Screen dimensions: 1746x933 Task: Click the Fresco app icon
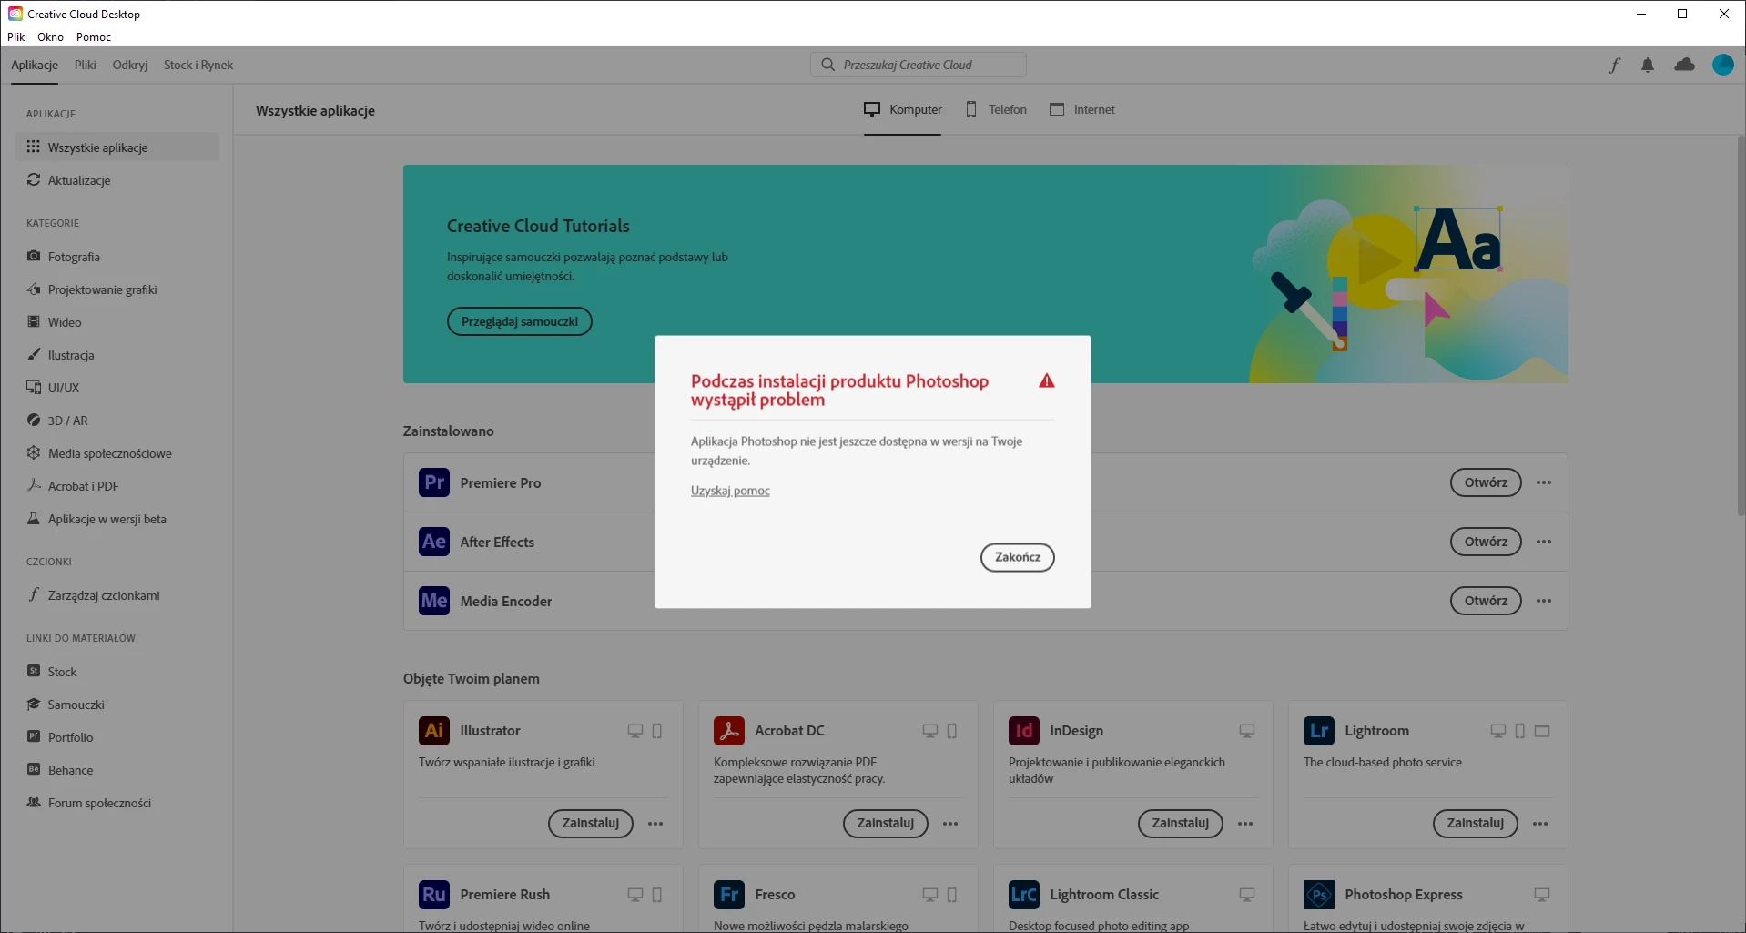729,895
